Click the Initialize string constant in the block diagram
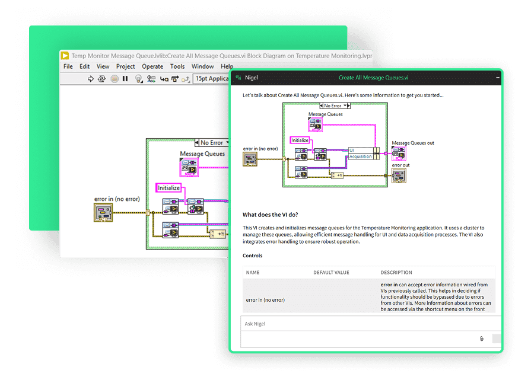The width and height of the screenshot is (531, 377). point(168,187)
